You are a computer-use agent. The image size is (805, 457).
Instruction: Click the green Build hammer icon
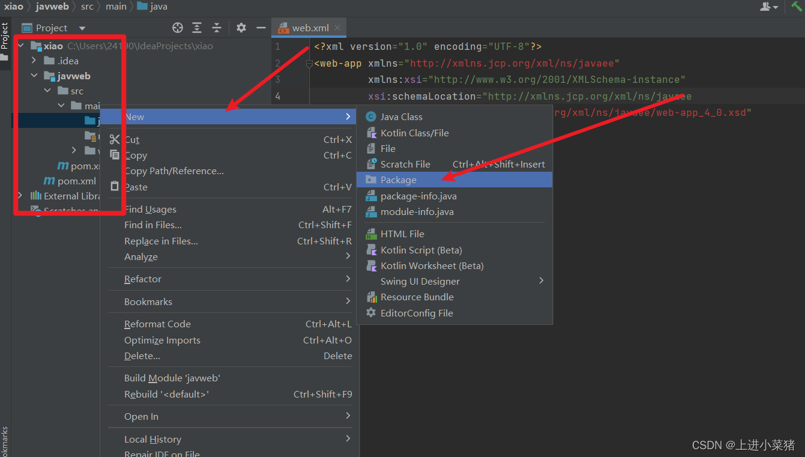click(x=796, y=7)
